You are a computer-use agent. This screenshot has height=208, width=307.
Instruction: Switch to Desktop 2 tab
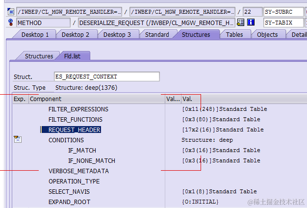(x=76, y=35)
